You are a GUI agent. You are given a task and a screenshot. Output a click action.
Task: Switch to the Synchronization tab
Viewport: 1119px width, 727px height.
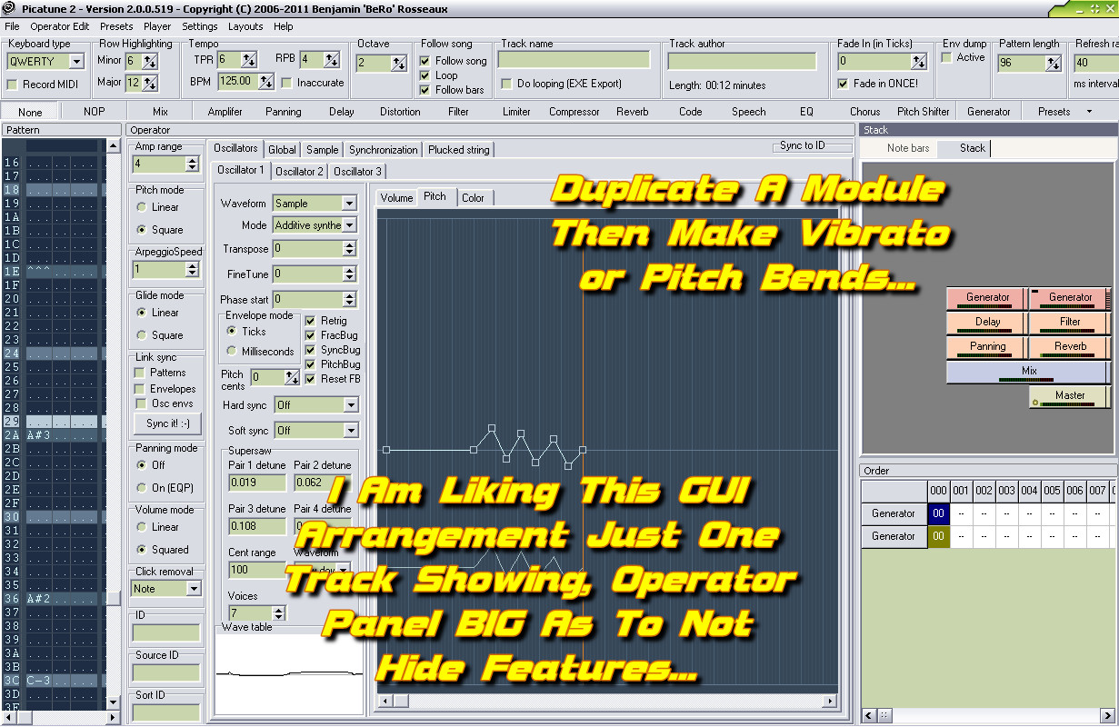[384, 150]
